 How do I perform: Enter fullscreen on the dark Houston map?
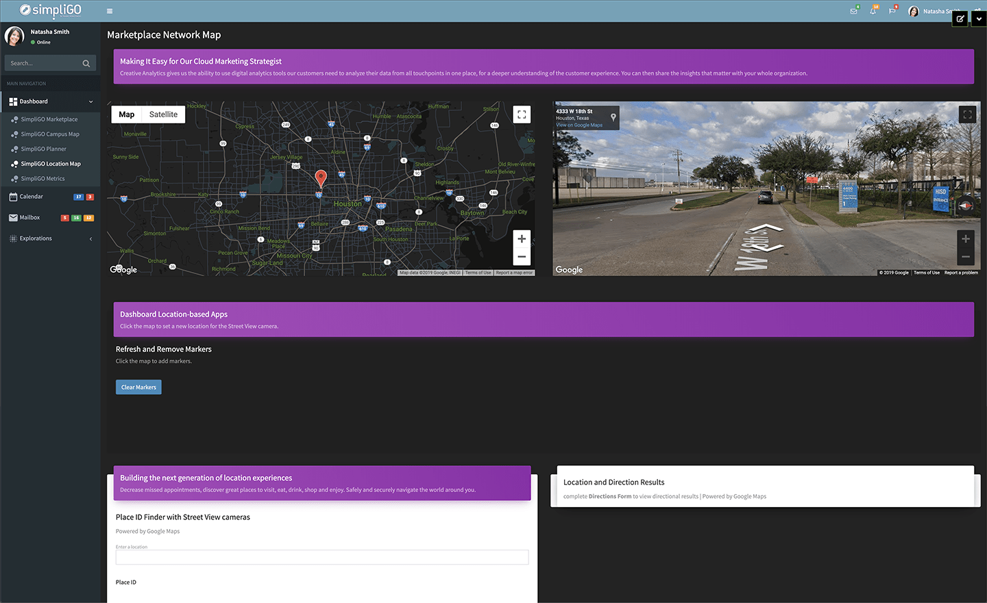pyautogui.click(x=522, y=114)
